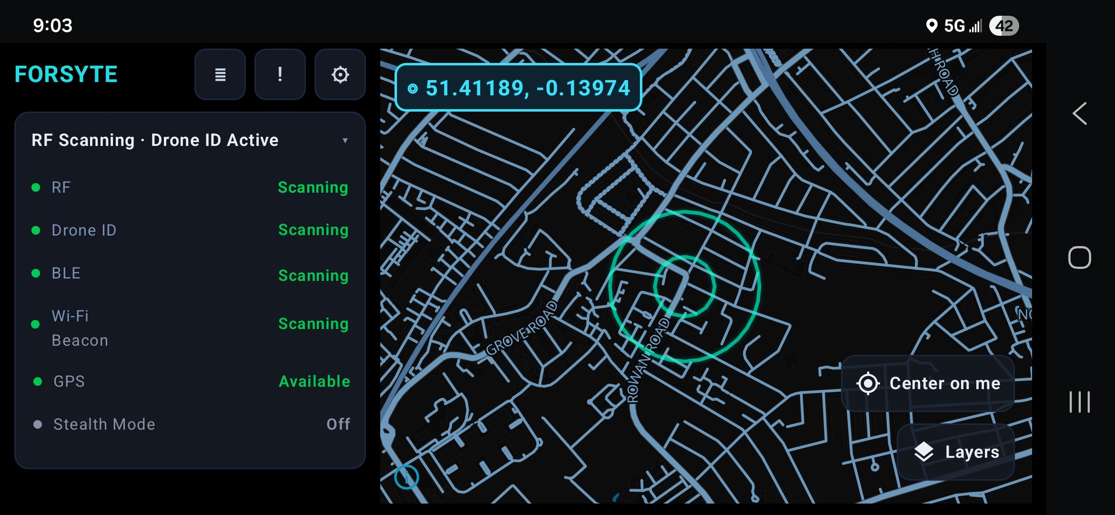Tap the coordinates display 51.41189, -0.13974
Image resolution: width=1115 pixels, height=515 pixels.
(x=518, y=88)
